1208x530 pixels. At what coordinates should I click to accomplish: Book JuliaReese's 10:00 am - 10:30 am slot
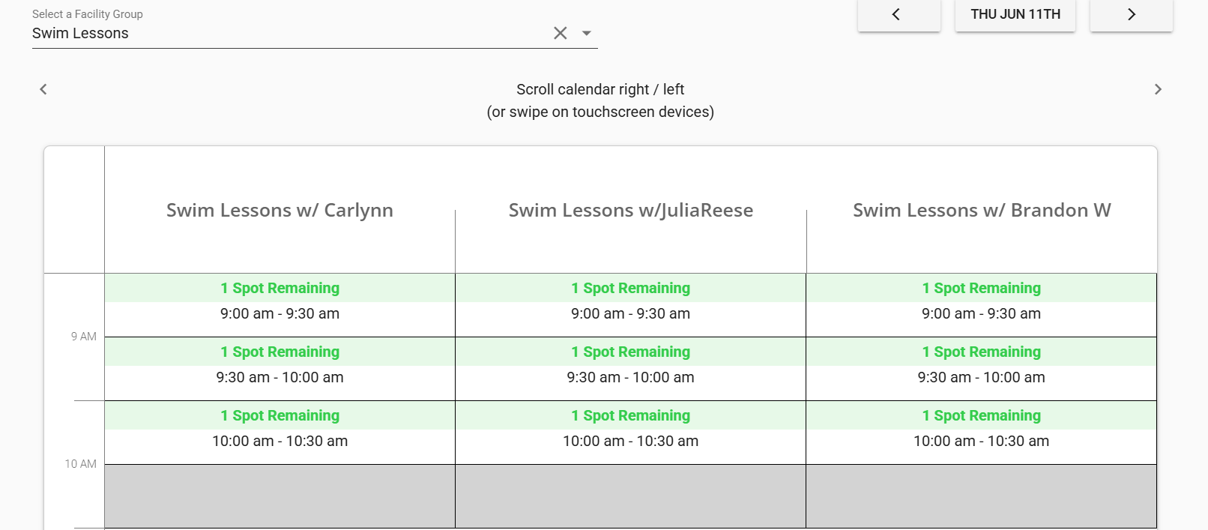pyautogui.click(x=630, y=433)
